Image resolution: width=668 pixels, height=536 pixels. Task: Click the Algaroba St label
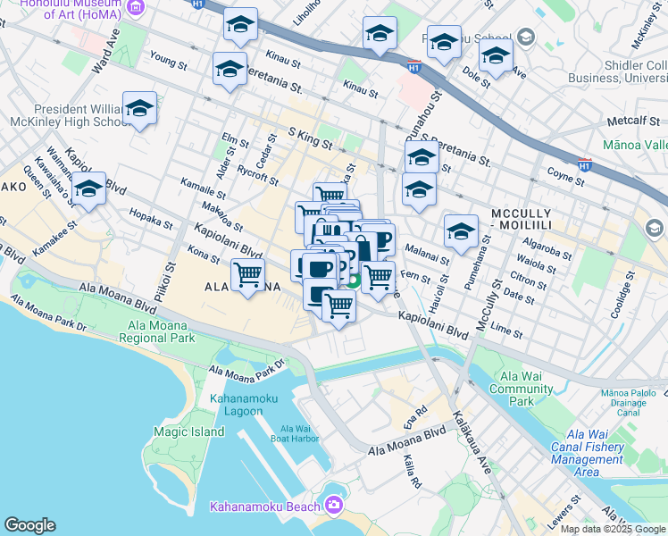547,249
